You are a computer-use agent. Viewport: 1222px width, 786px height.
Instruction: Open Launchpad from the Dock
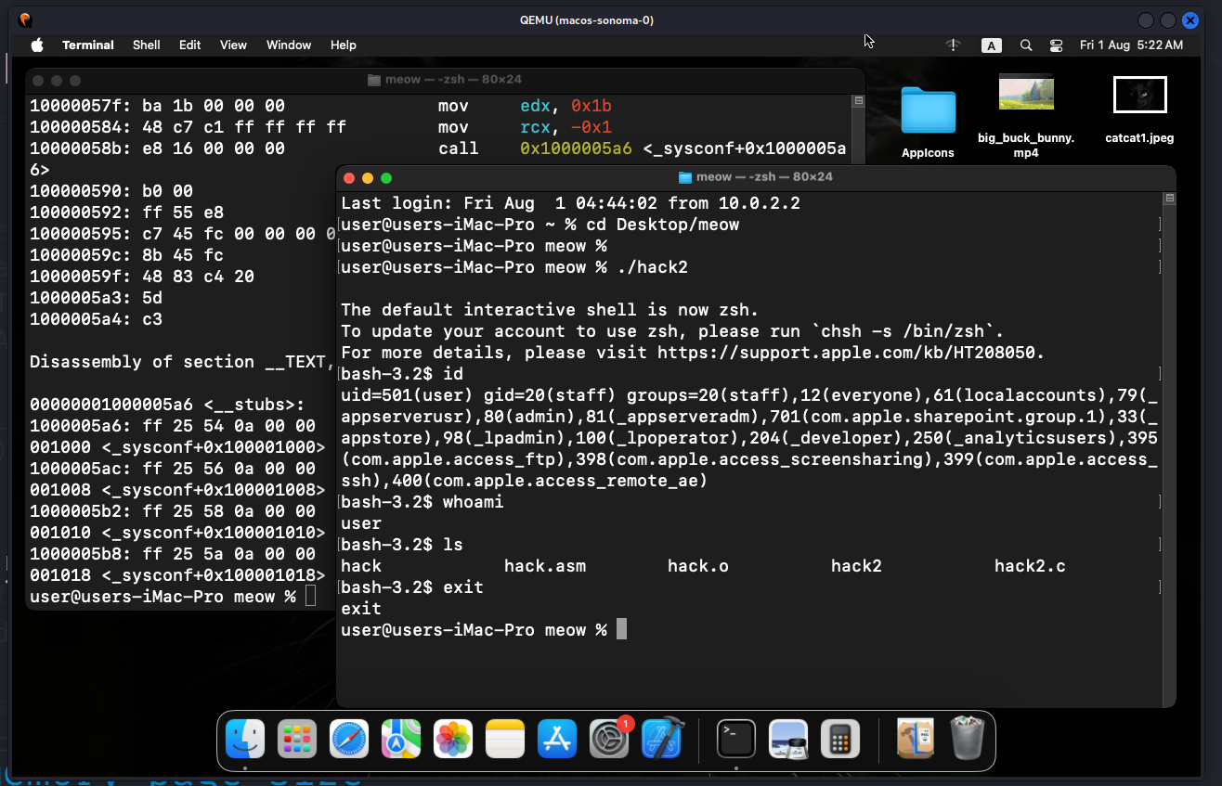coord(297,740)
